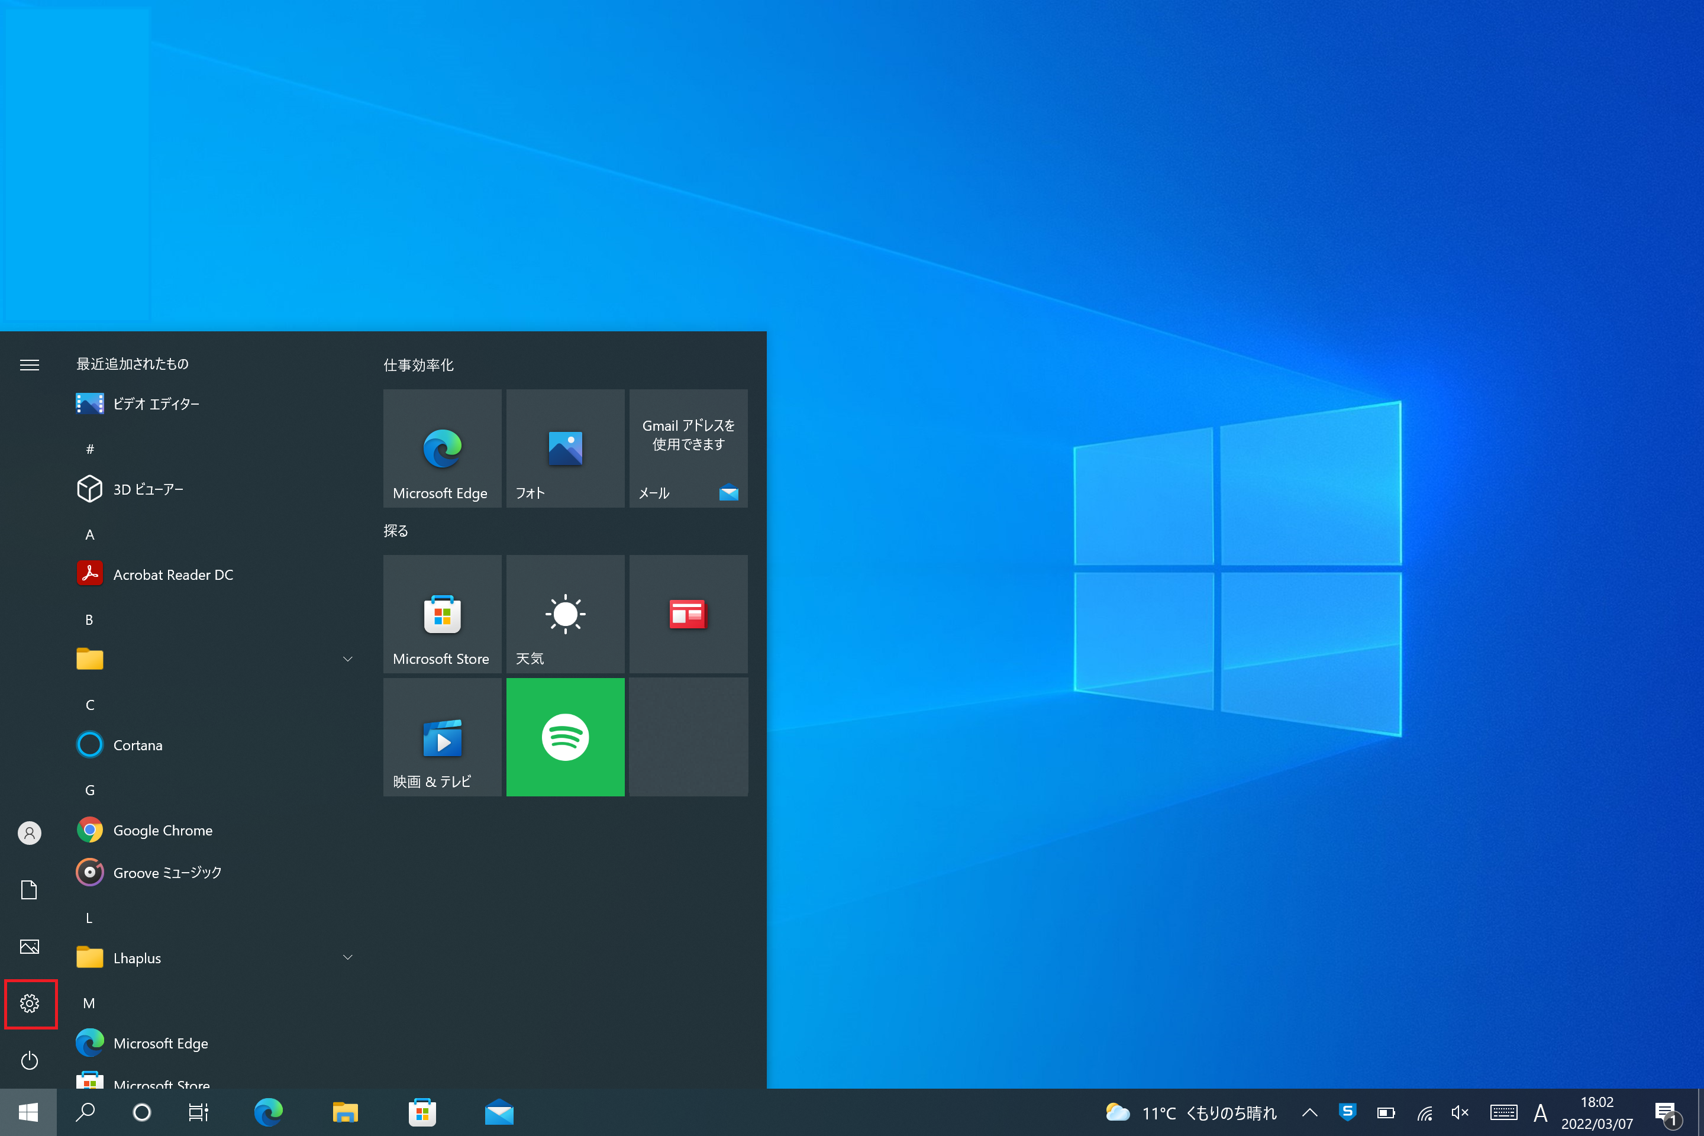The width and height of the screenshot is (1704, 1136).
Task: Open the Wi-Fi network tray icon
Action: pyautogui.click(x=1425, y=1112)
